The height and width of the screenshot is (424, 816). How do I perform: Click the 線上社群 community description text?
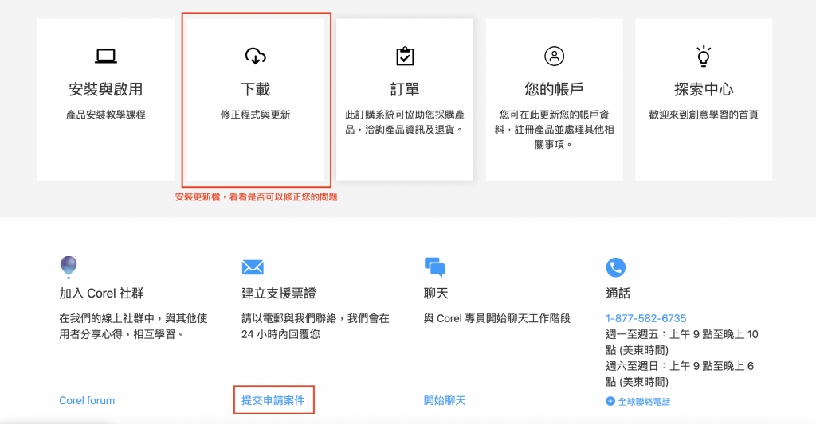pyautogui.click(x=133, y=326)
